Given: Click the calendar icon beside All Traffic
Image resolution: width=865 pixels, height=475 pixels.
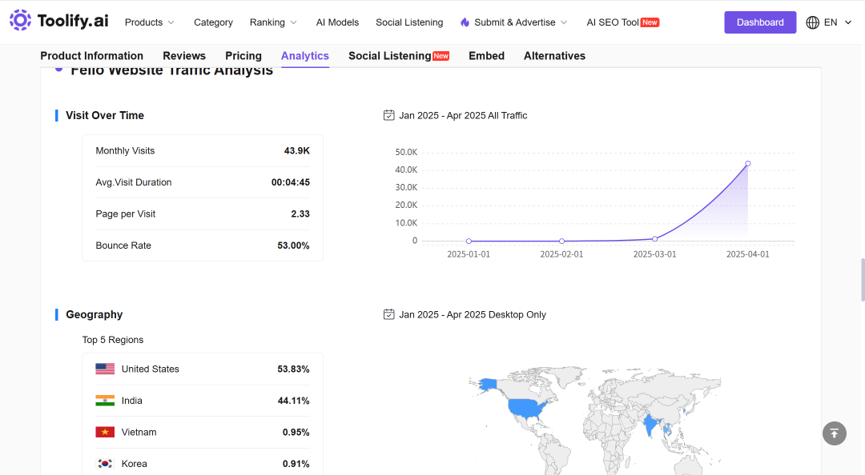Looking at the screenshot, I should [x=389, y=115].
